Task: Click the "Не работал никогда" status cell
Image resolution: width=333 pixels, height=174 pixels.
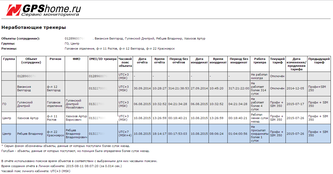Action: pos(260,76)
